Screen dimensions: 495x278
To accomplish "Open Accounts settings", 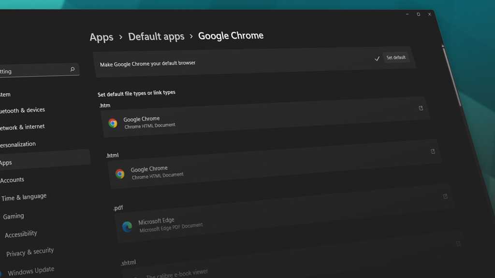I will tap(12, 180).
